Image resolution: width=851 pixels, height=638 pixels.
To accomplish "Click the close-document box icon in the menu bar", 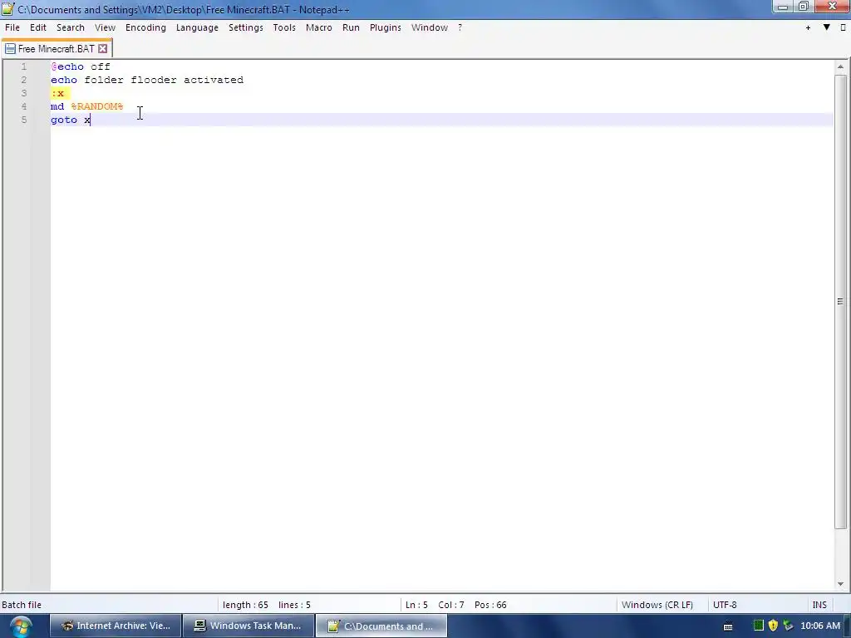I will click(x=843, y=27).
